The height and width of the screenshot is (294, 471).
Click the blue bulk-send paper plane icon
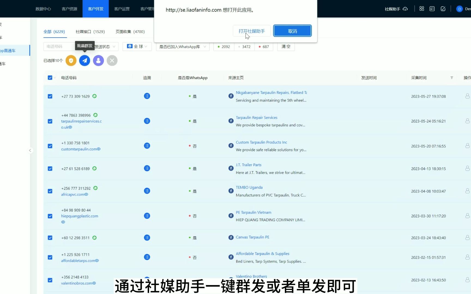click(x=85, y=60)
